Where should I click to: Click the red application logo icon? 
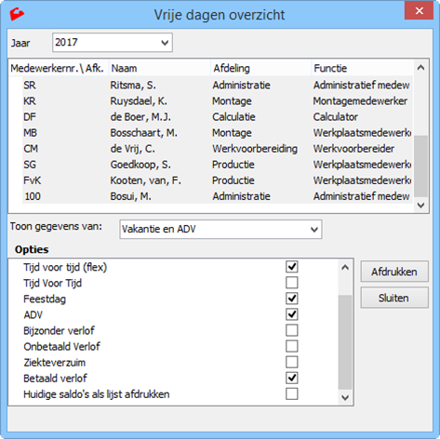point(17,14)
